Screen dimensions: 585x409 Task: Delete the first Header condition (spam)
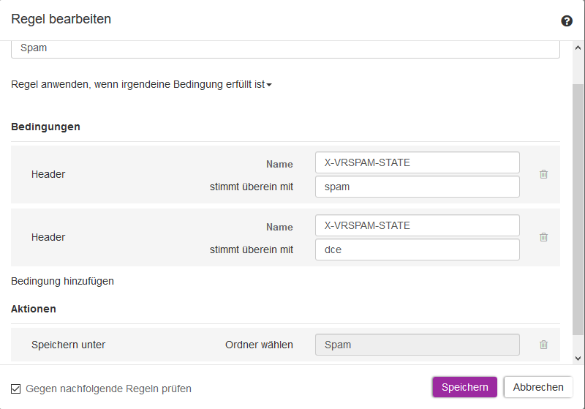(x=543, y=174)
